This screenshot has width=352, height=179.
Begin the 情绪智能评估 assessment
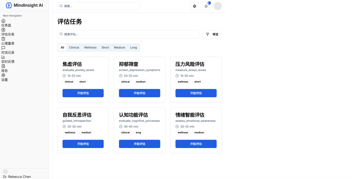pyautogui.click(x=196, y=144)
